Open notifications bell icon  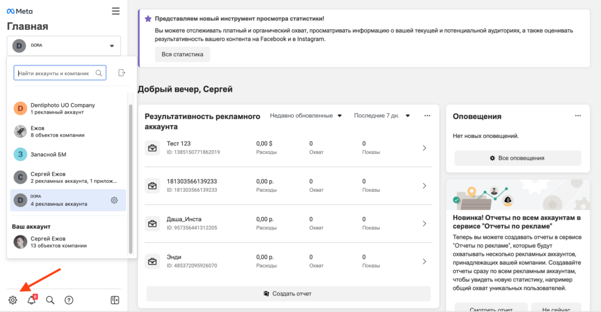(32, 300)
